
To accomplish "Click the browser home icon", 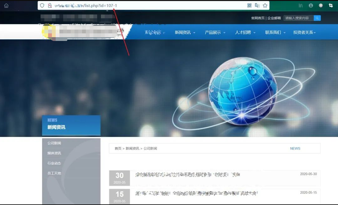I will pos(6,5).
